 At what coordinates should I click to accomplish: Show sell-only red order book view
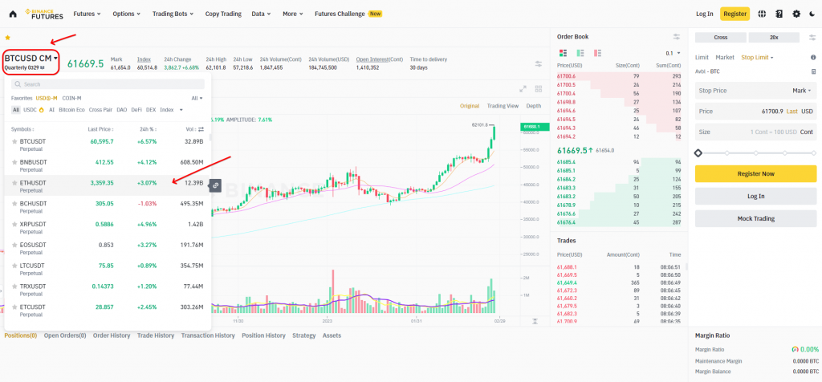(x=597, y=53)
